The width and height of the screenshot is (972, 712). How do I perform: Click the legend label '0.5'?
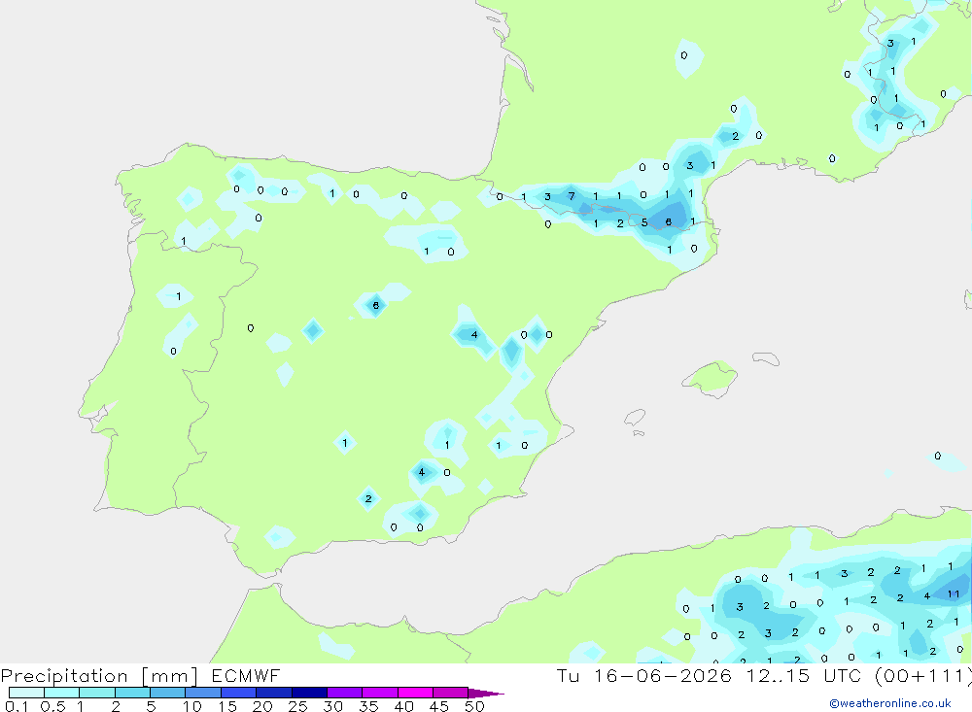click(x=52, y=706)
